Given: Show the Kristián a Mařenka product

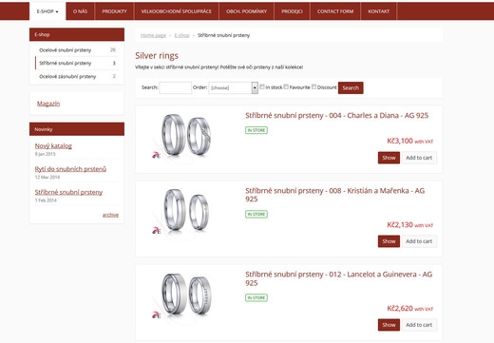Looking at the screenshot, I should (x=389, y=241).
